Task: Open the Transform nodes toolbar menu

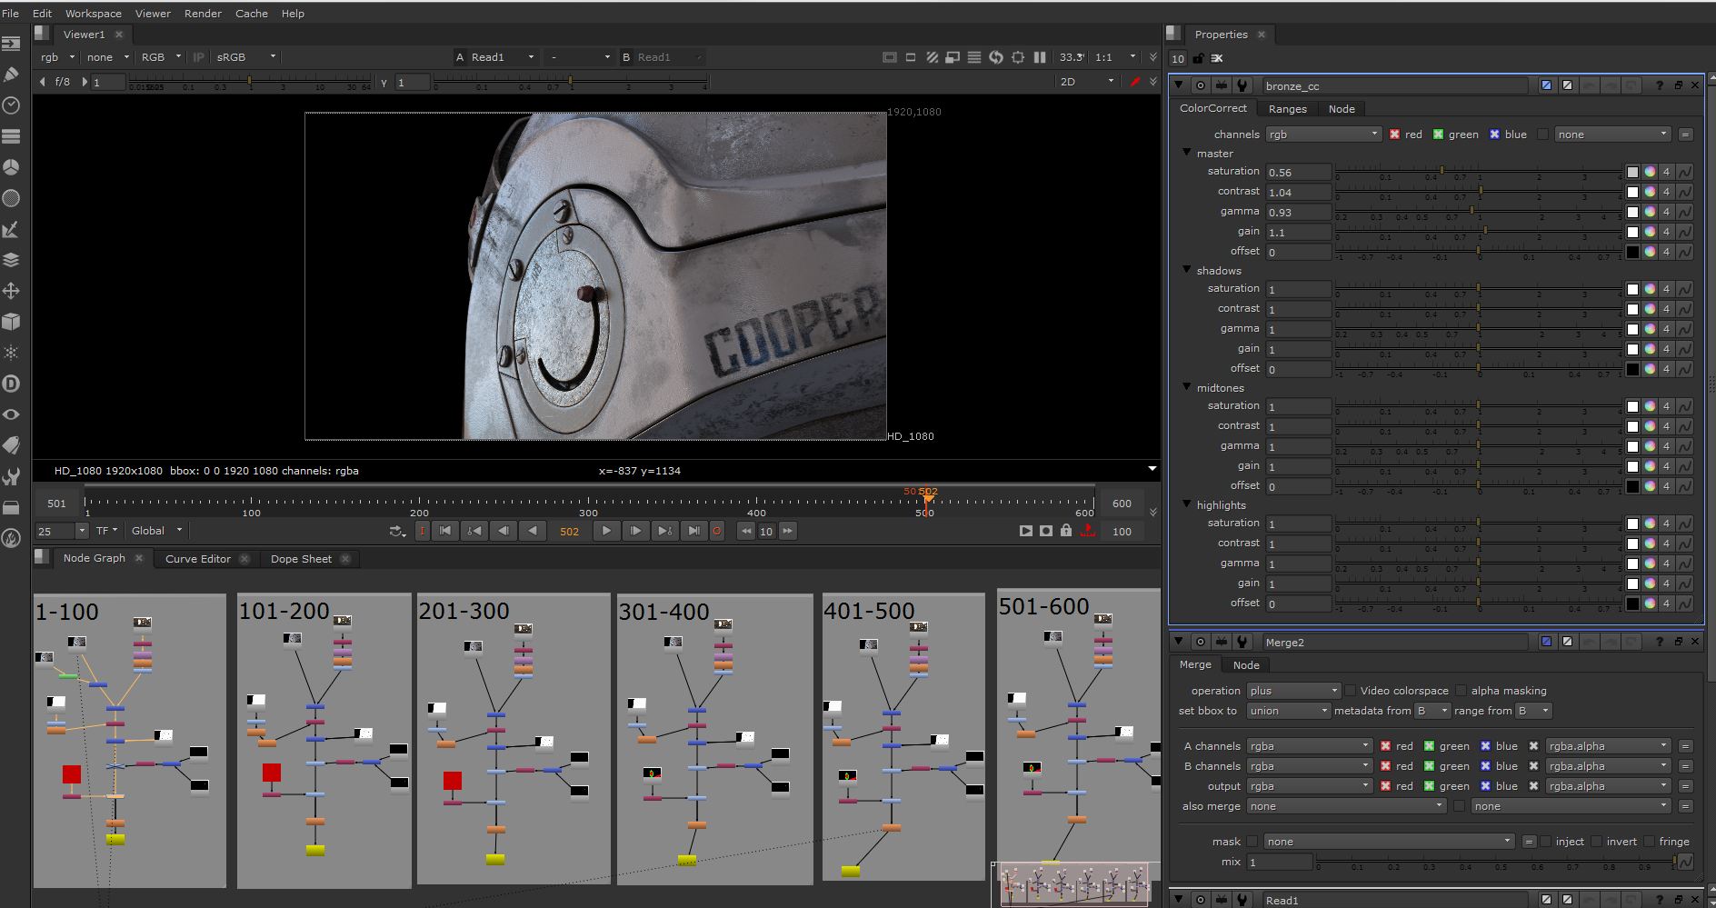Action: (11, 291)
